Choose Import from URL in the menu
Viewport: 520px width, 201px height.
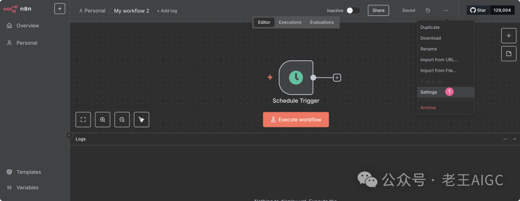(446, 60)
